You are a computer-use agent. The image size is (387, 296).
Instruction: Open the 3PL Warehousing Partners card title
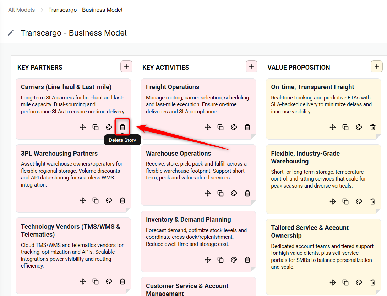click(59, 154)
